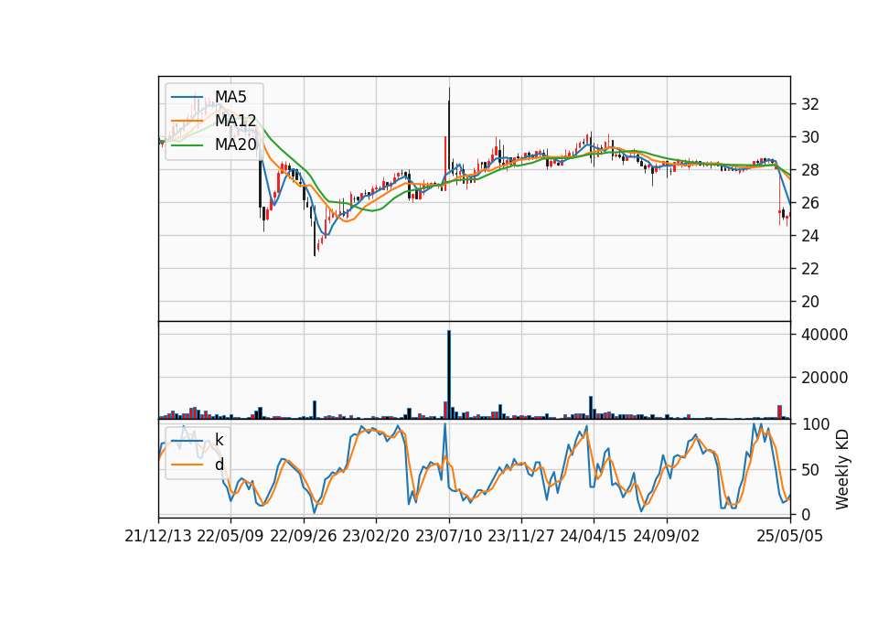Click the MA20 legend label

[236, 144]
